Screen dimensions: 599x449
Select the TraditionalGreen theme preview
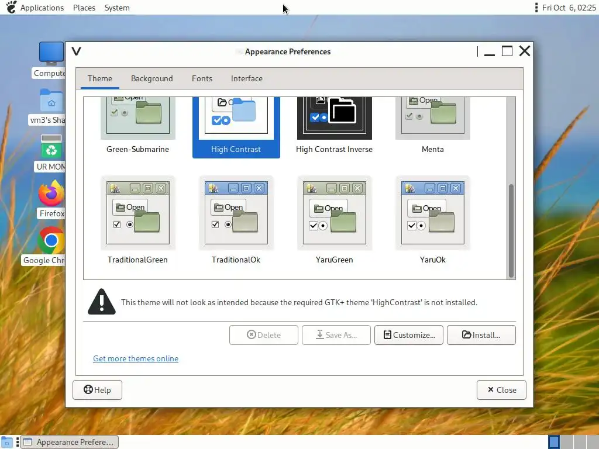click(138, 213)
